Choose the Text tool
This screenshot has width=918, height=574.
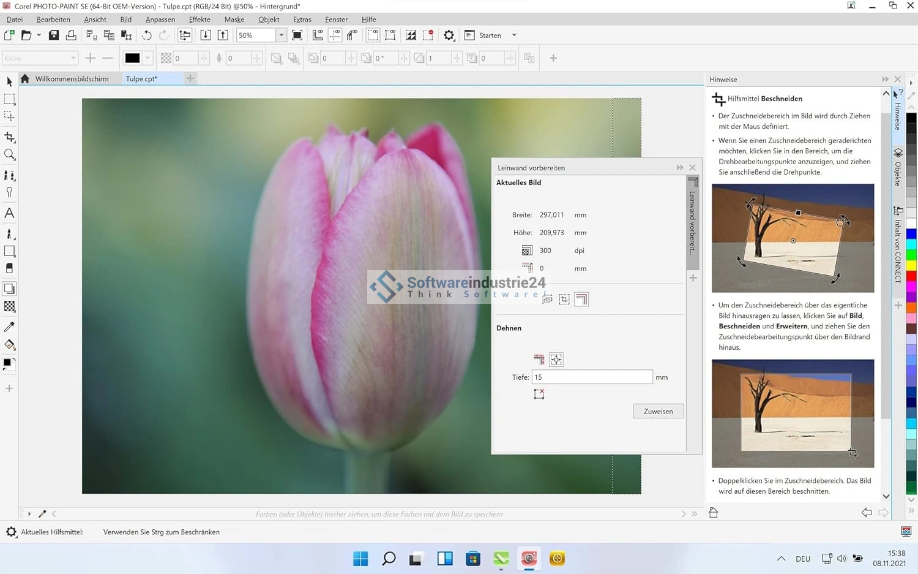point(9,213)
